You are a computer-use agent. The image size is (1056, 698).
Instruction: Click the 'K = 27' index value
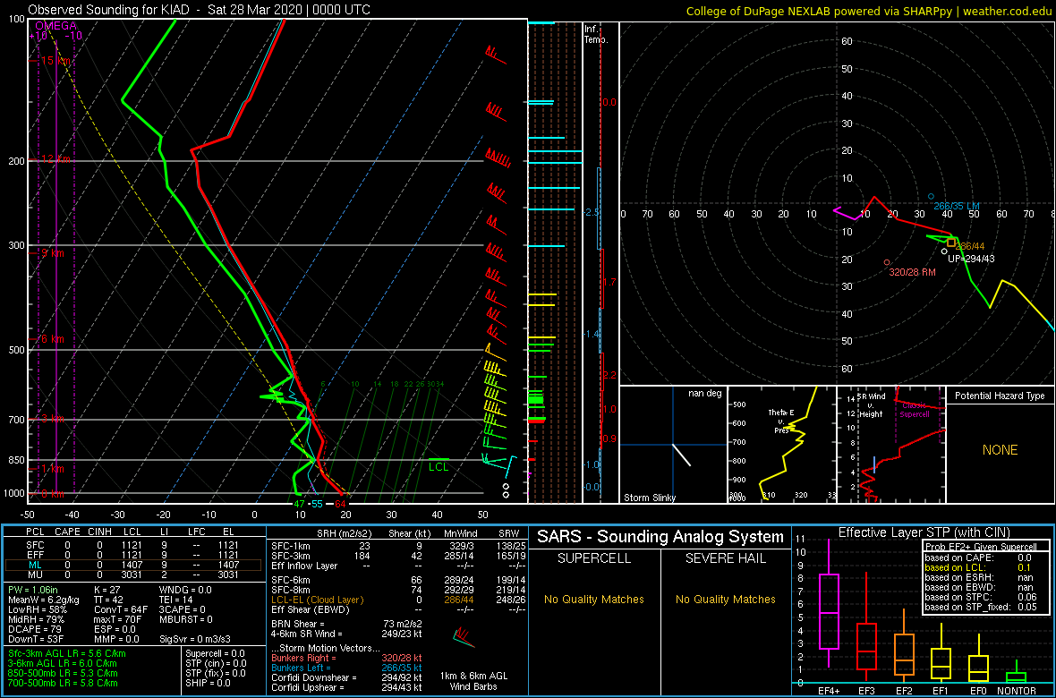click(x=109, y=591)
